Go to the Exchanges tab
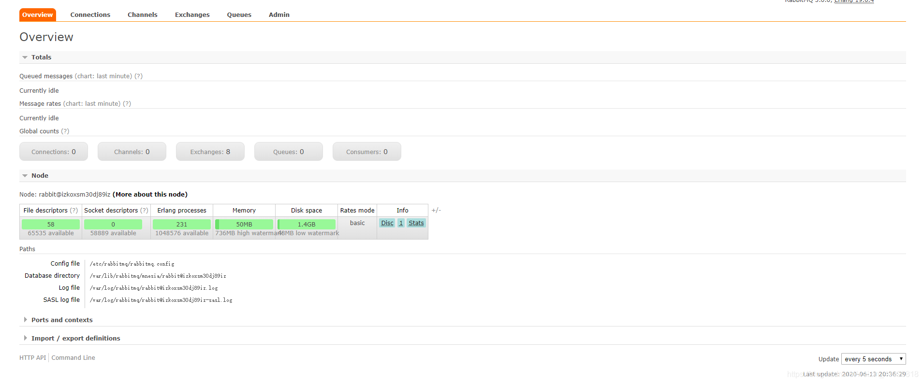923x383 pixels. tap(192, 14)
